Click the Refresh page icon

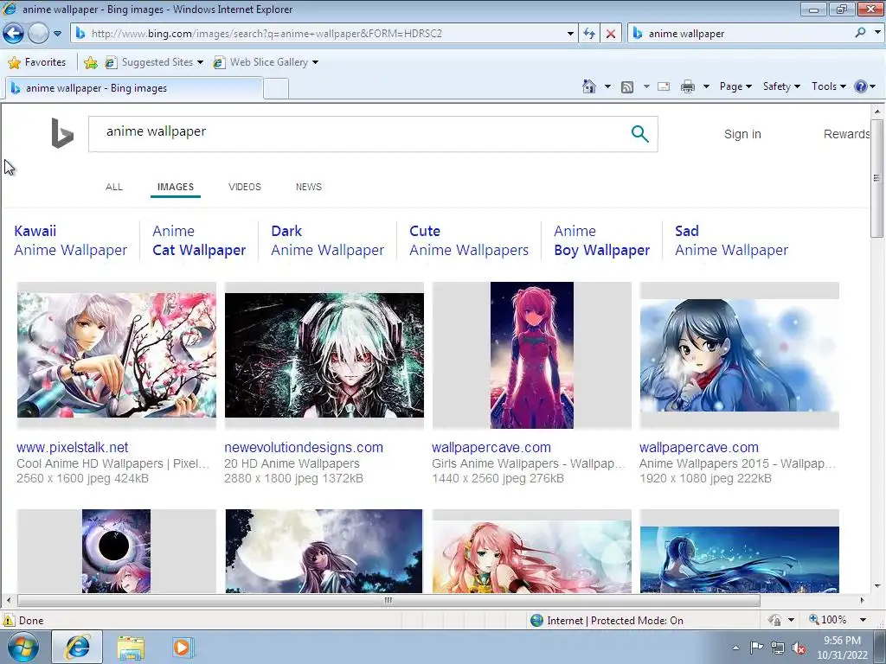pos(589,34)
